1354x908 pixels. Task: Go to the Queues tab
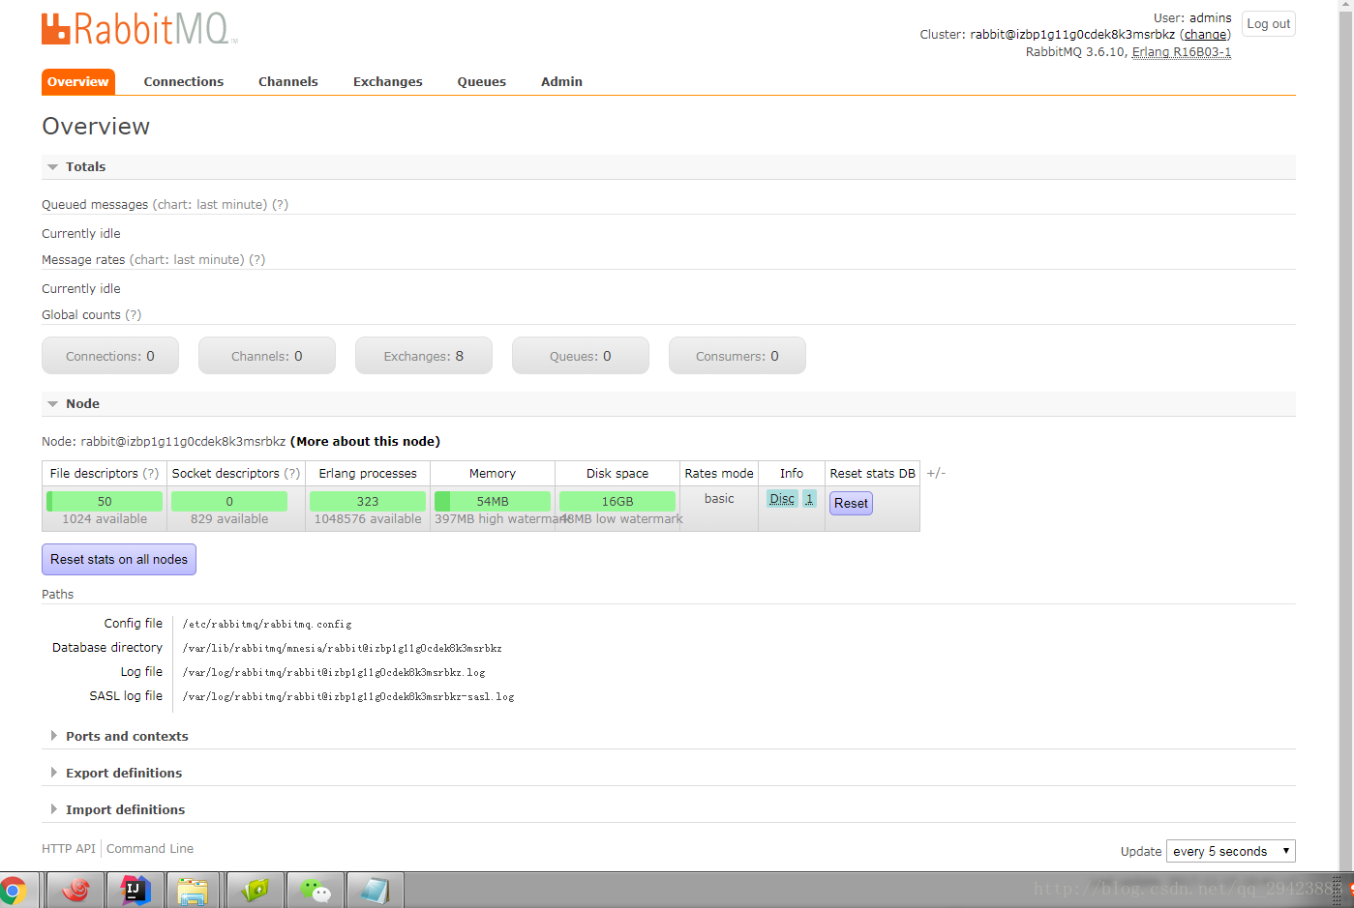[482, 82]
